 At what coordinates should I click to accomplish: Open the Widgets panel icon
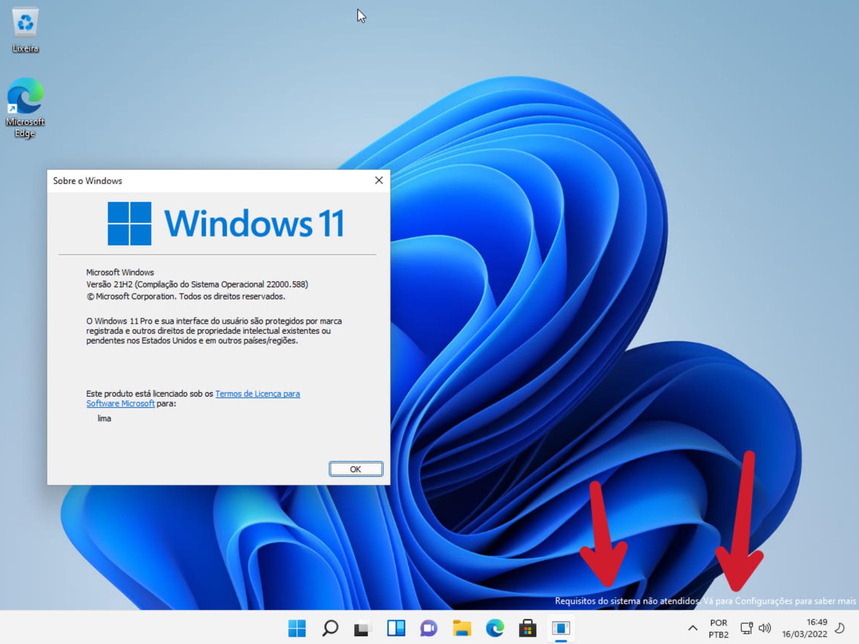tap(396, 628)
